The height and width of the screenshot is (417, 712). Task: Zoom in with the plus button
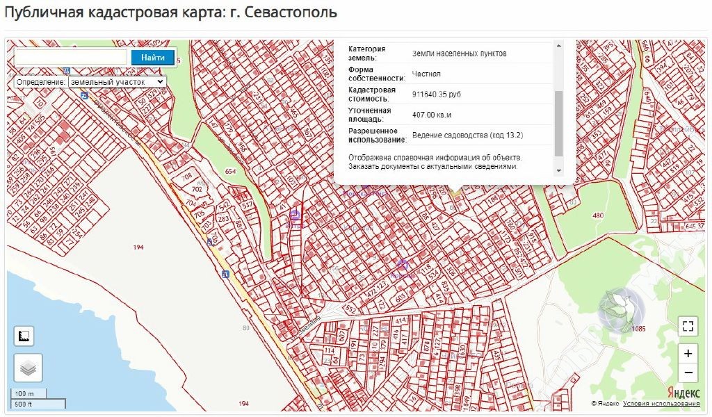688,354
